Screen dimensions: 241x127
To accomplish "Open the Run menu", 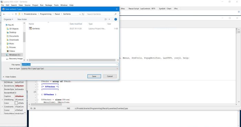I will (42, 5).
